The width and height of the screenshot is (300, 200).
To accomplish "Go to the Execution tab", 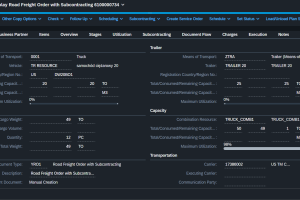I will coord(257,34).
